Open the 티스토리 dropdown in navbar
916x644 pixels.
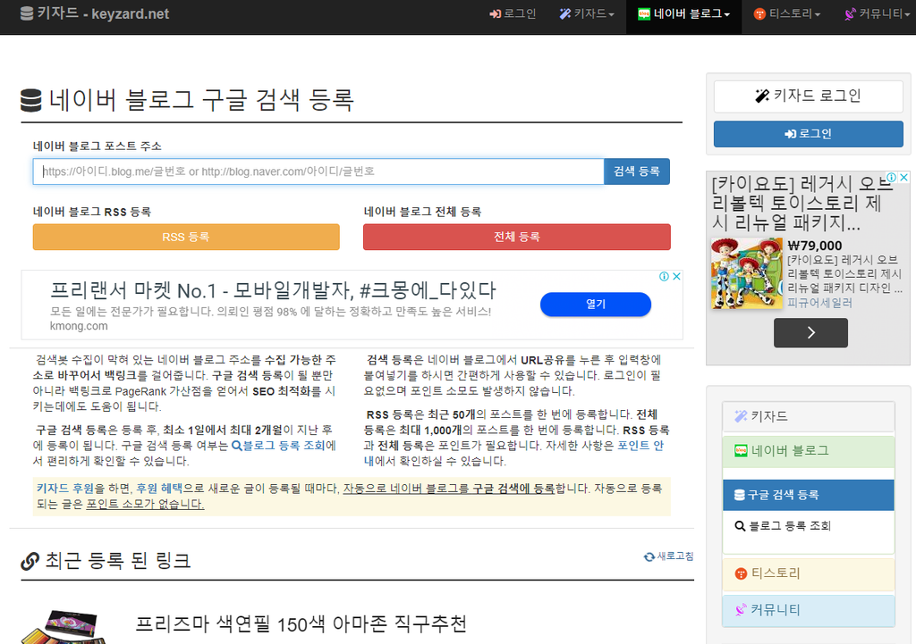787,14
